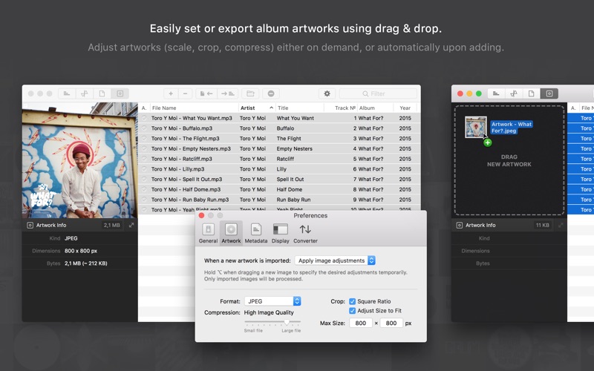Select artwork view icon in right window toolbar
This screenshot has height=371, width=594.
pos(549,93)
